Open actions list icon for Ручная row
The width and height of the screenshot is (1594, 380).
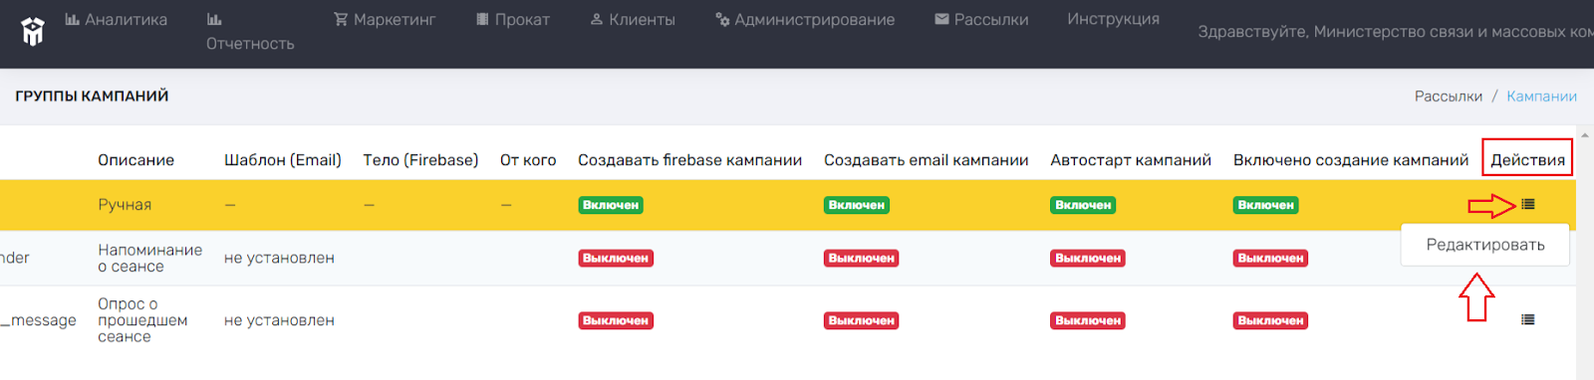click(x=1528, y=205)
